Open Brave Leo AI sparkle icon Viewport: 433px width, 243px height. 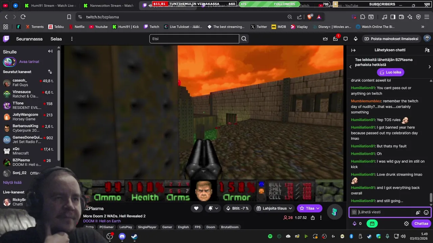[410, 17]
